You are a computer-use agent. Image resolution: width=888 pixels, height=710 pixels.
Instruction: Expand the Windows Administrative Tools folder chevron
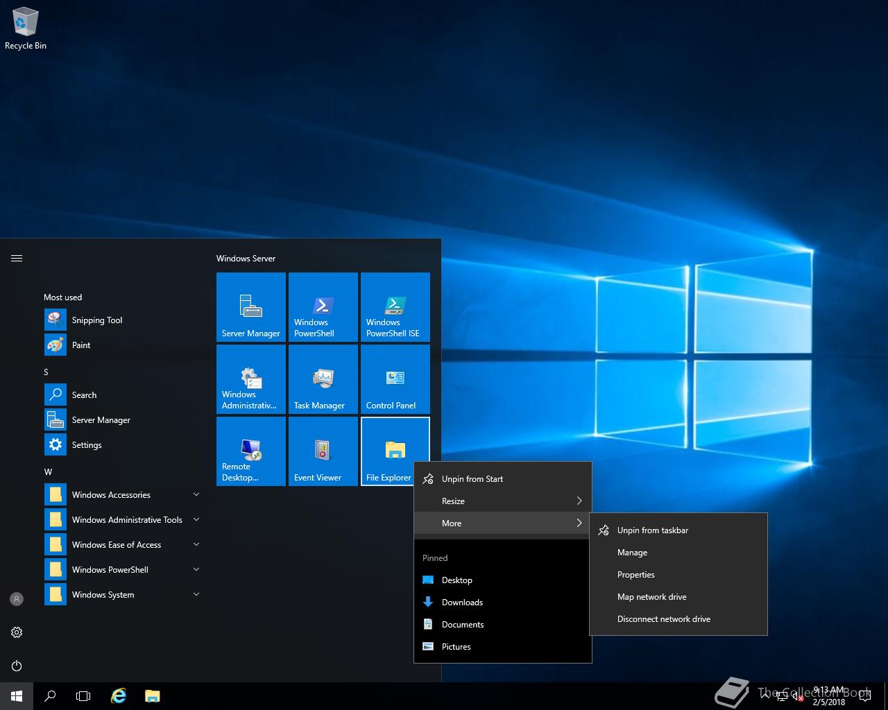196,519
